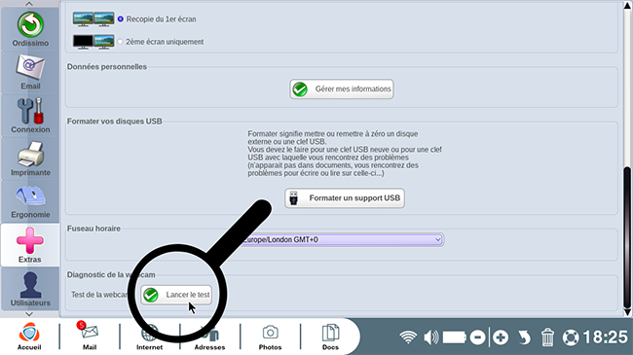The image size is (633, 355).
Task: Click the scrollbar down arrow
Action: [627, 312]
